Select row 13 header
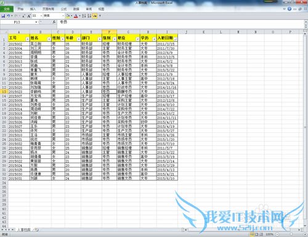This screenshot has width=308, height=237. pos(4,92)
